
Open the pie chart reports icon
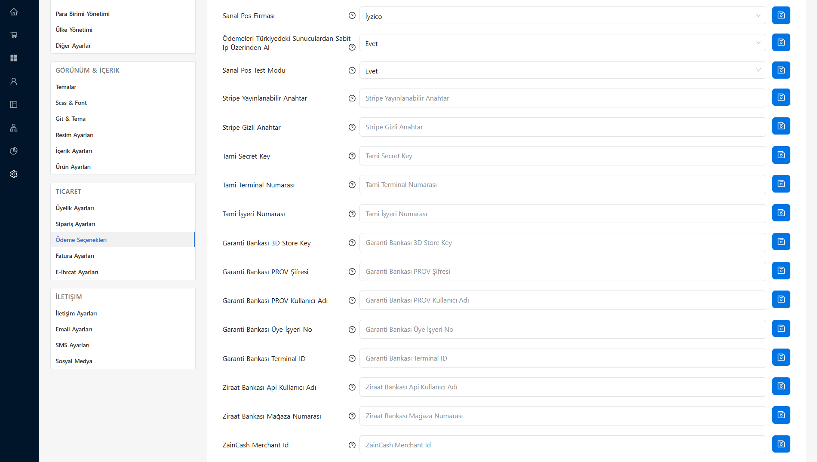coord(14,151)
